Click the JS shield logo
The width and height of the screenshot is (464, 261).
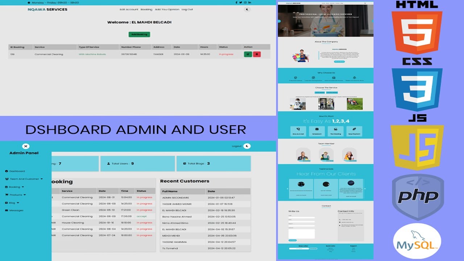tap(417, 148)
